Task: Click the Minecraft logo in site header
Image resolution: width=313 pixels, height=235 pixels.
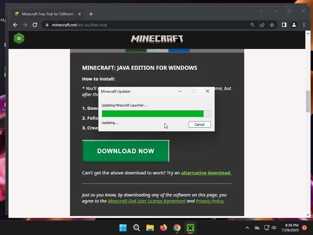Action: tap(157, 39)
